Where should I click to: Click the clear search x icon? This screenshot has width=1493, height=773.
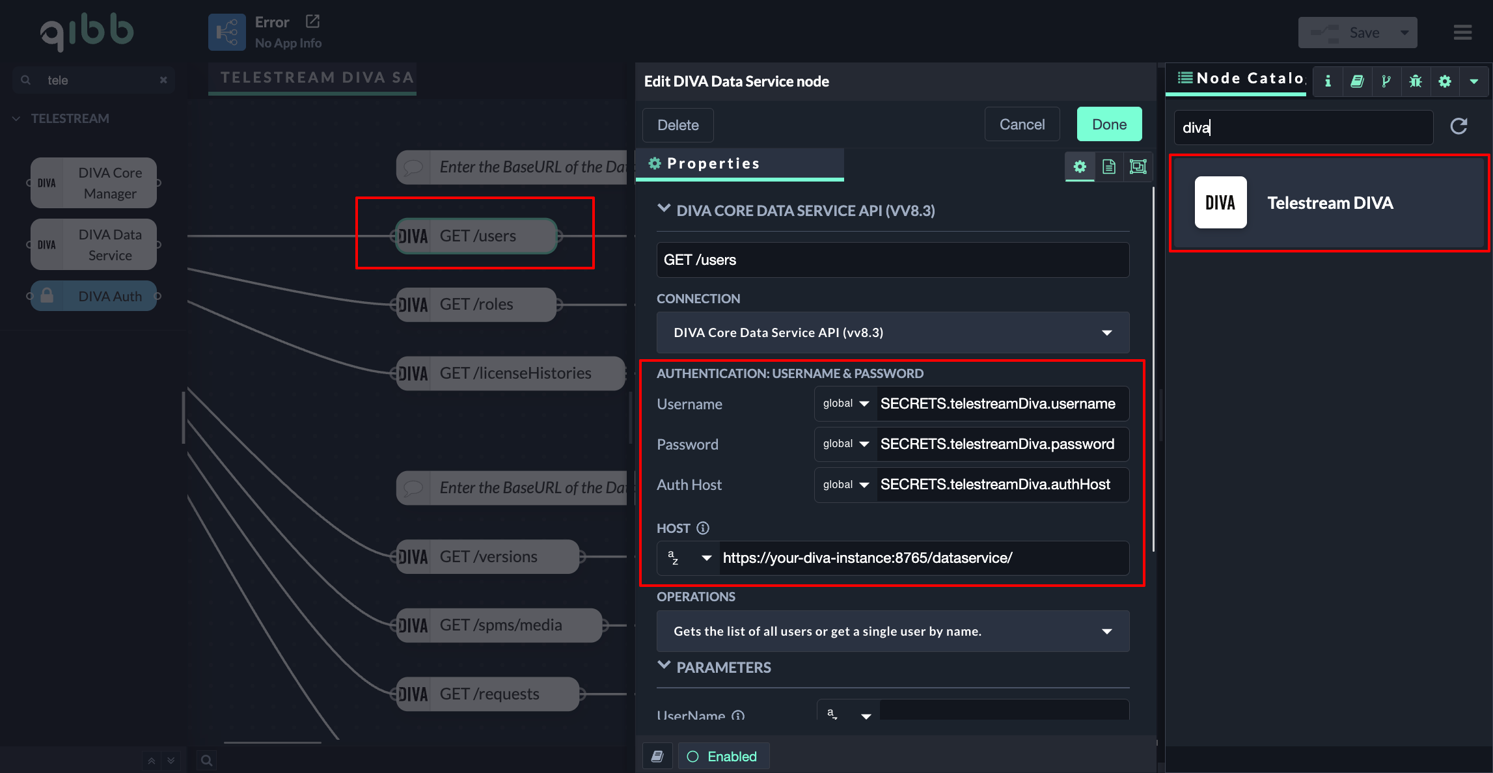tap(163, 80)
